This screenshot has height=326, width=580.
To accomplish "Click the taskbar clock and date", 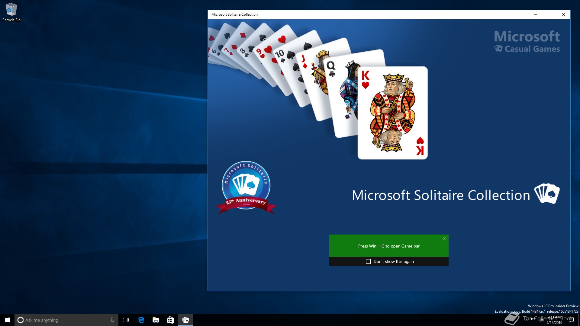I will point(554,320).
